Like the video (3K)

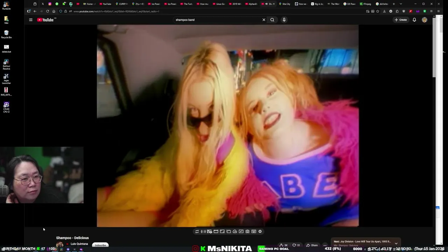[283, 245]
